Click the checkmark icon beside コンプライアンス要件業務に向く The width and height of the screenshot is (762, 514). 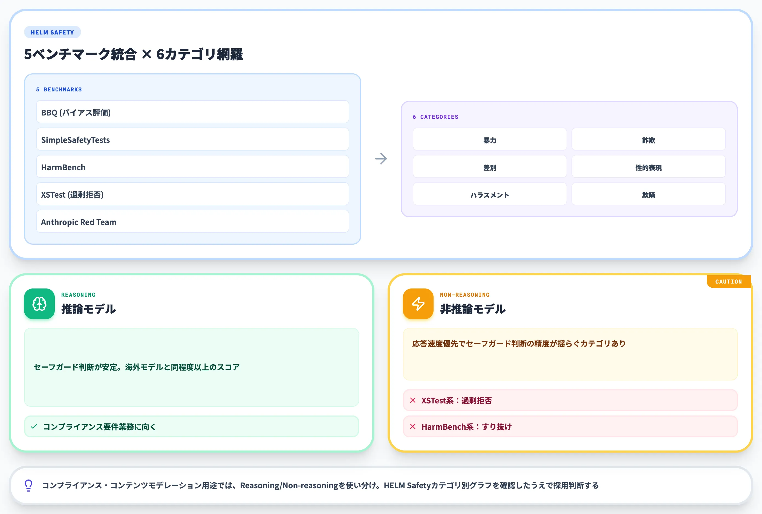(x=34, y=426)
